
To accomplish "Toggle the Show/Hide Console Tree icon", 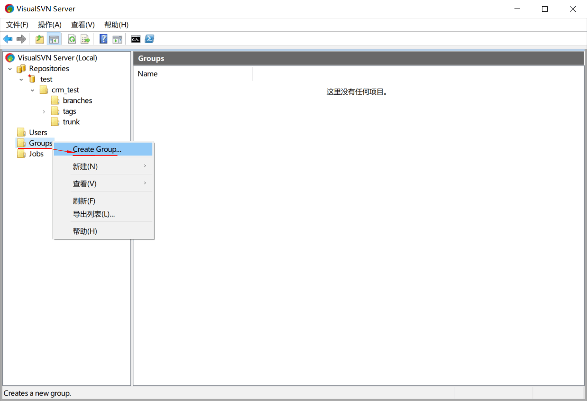I will tap(54, 39).
